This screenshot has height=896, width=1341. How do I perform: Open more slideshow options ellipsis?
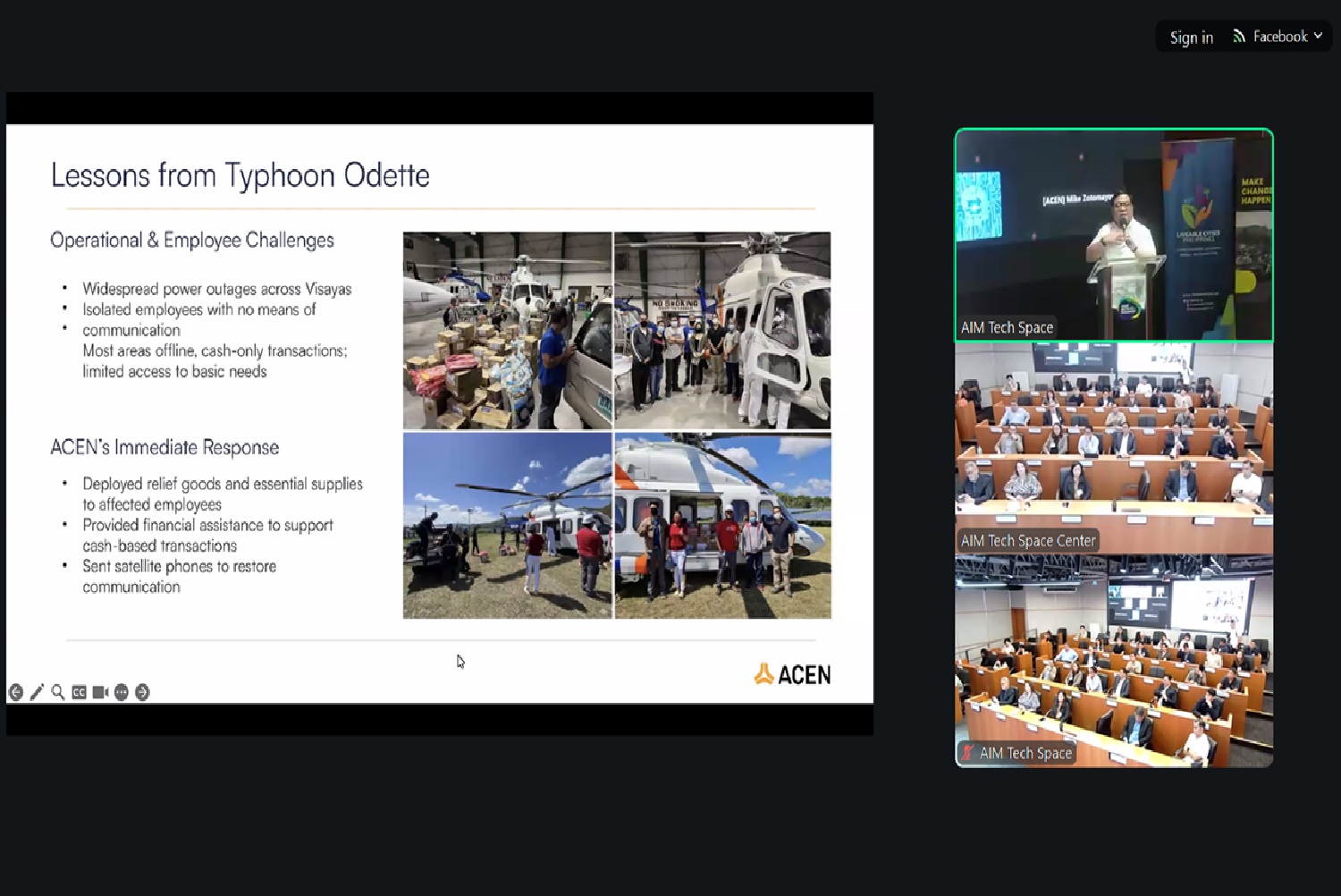122,692
